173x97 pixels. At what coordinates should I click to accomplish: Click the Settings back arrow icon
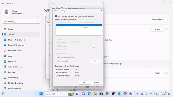click(x=3, y=3)
